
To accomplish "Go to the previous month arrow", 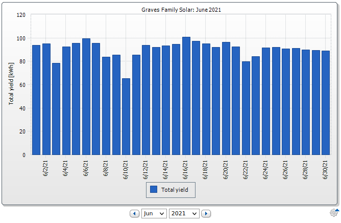I will 135,213.
